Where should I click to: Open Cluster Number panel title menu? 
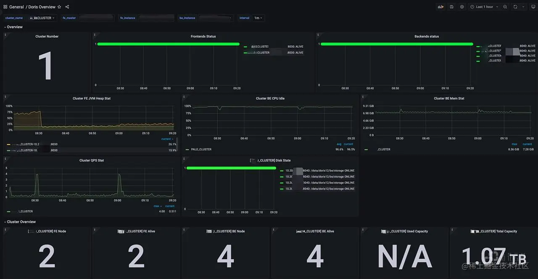tap(47, 37)
